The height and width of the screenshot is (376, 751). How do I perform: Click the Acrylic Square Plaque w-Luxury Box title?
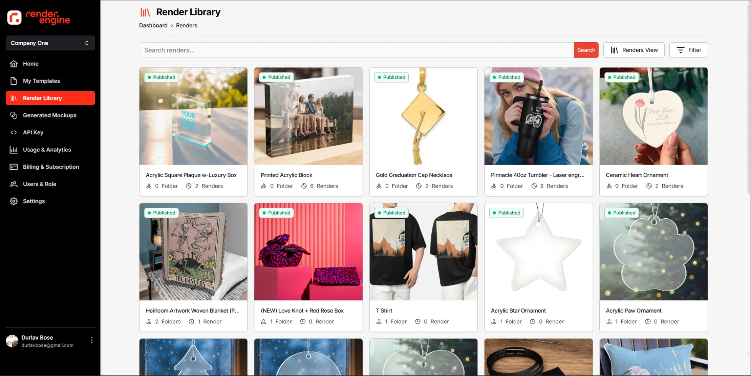pos(191,175)
